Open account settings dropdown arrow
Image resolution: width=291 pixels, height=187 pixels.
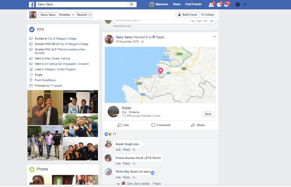coord(245,5)
